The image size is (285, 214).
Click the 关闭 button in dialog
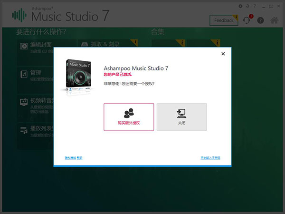[x=181, y=117]
